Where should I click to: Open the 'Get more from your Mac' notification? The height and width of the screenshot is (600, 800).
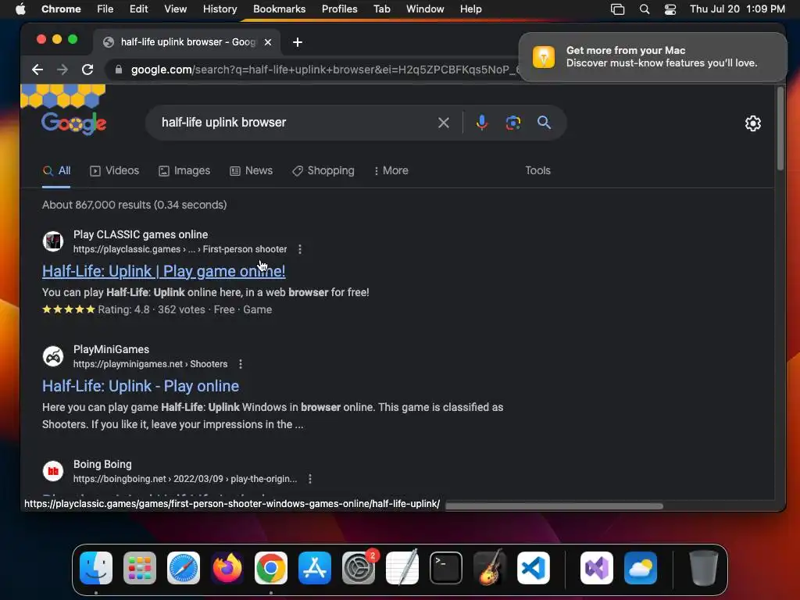tap(652, 56)
